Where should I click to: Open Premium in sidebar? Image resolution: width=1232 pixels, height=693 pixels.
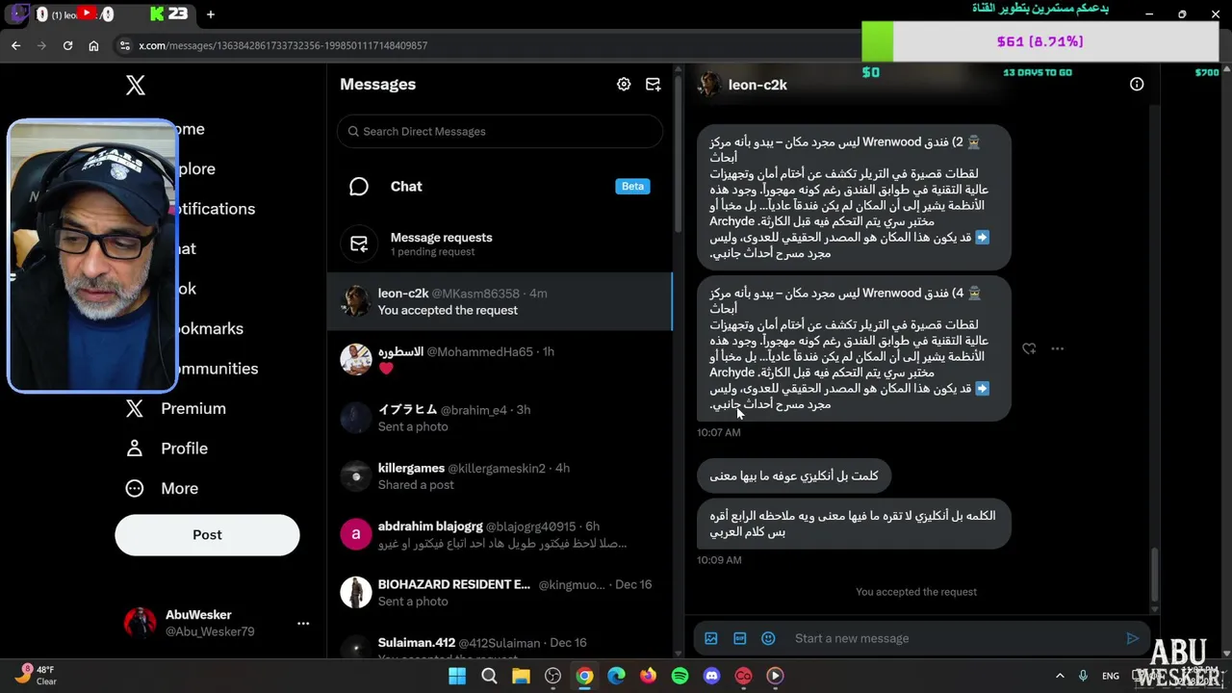click(176, 408)
